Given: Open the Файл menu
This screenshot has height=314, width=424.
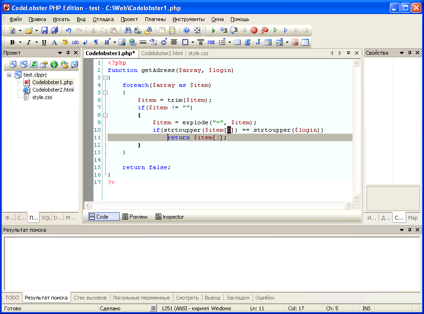Looking at the screenshot, I should [x=15, y=20].
